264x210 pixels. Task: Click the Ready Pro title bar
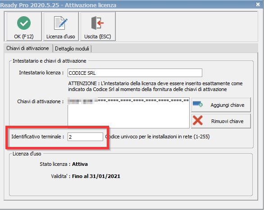[128, 5]
